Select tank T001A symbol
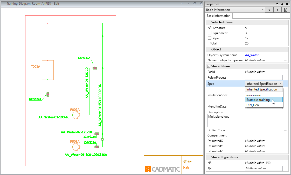The image size is (291, 175). tap(48, 70)
